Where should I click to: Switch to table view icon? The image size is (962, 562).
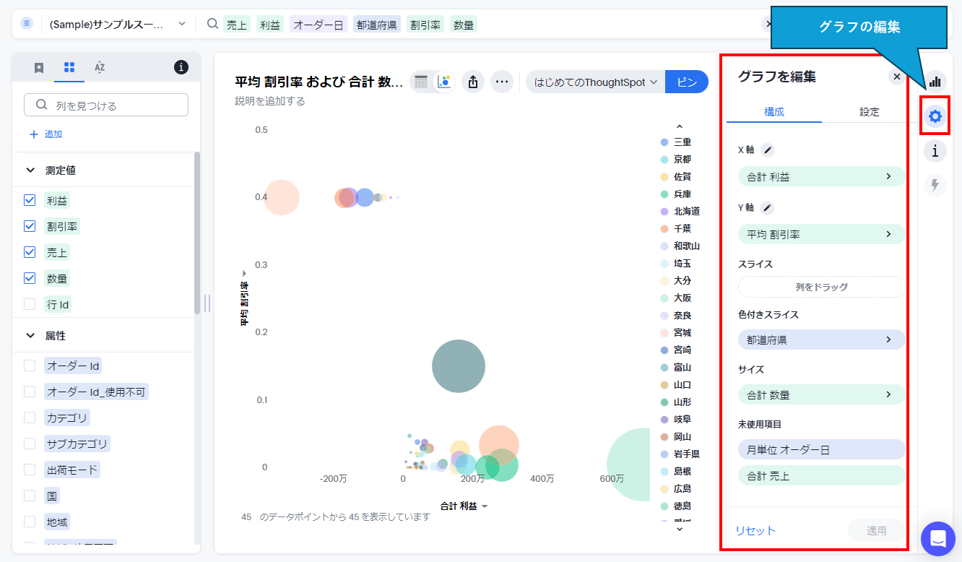click(421, 82)
